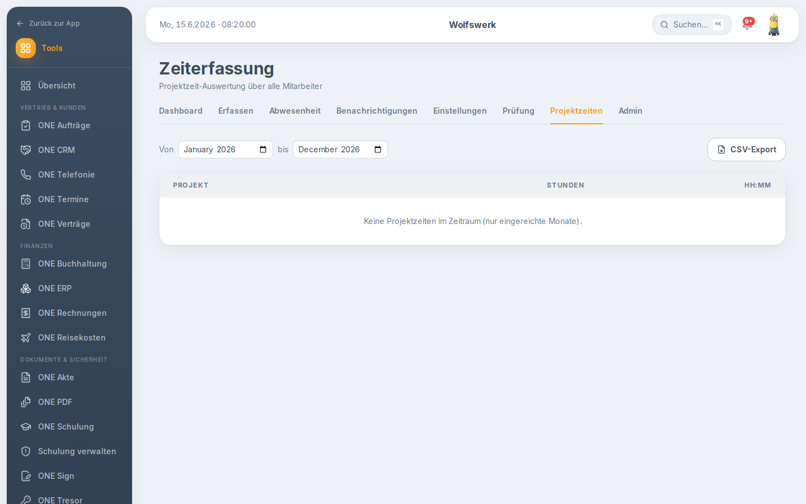Open ONE Termine sidebar entry

tap(69, 199)
